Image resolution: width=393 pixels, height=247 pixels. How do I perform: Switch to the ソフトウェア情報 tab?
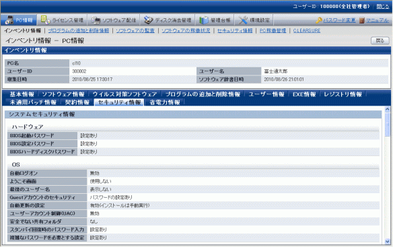pos(63,94)
